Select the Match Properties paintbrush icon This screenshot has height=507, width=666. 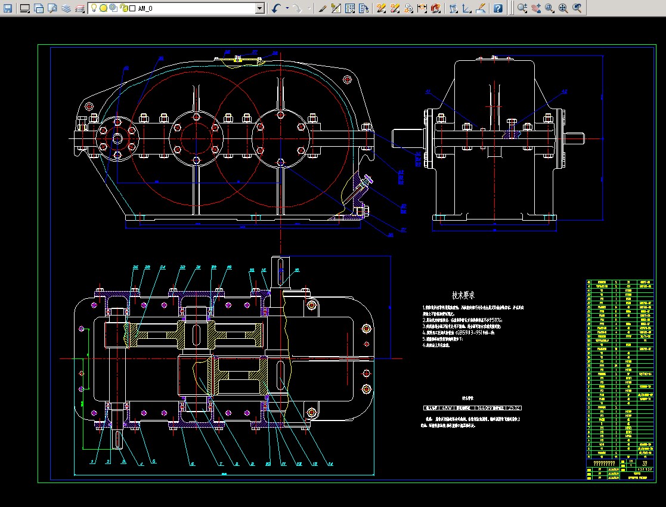point(323,8)
